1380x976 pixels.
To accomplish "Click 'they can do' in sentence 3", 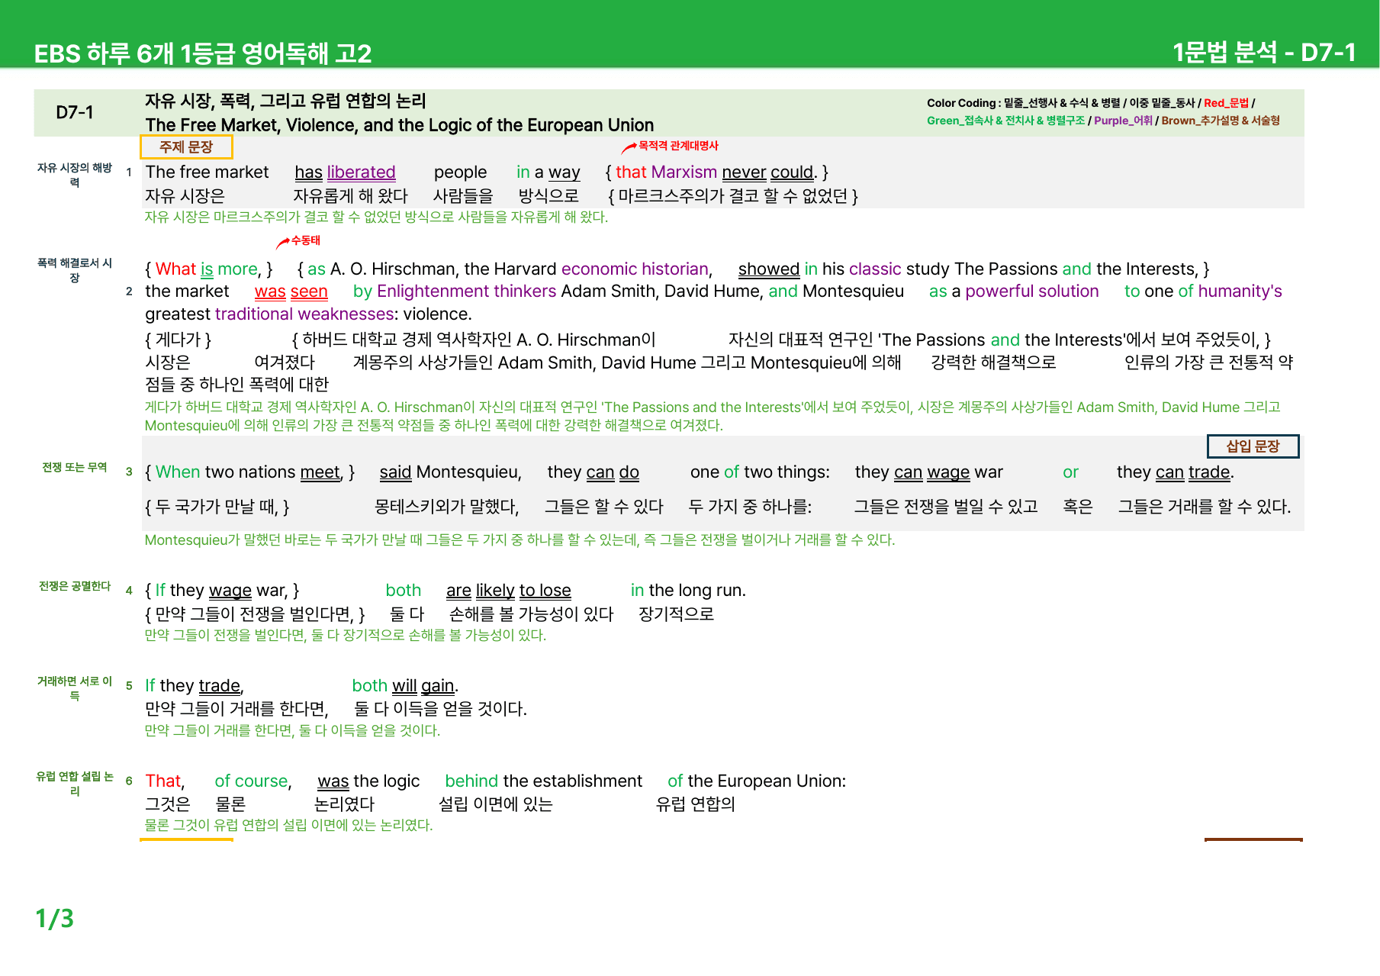I will coord(593,472).
